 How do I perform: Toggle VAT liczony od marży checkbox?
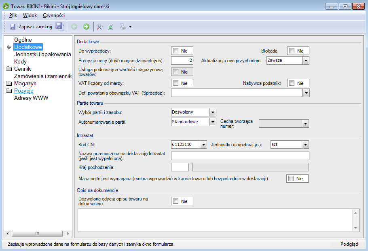coord(176,83)
